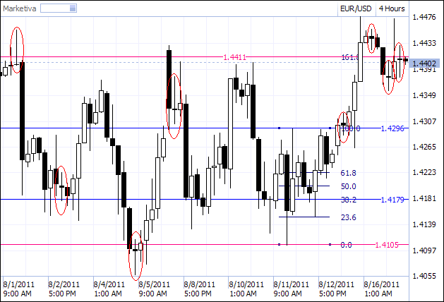The height and width of the screenshot is (302, 444).
Task: Click the 4 Hours timeframe button
Action: point(392,8)
